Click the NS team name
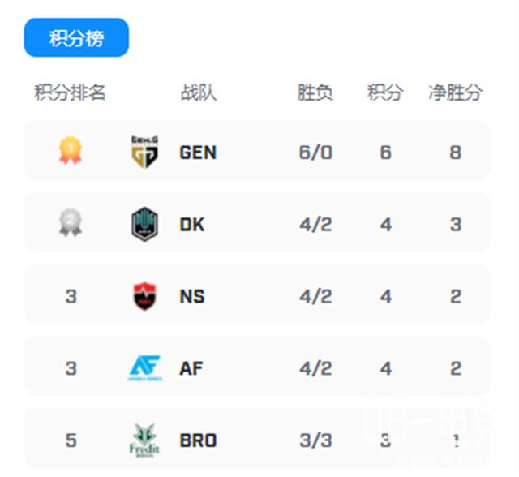Image resolution: width=519 pixels, height=477 pixels. pyautogui.click(x=192, y=297)
